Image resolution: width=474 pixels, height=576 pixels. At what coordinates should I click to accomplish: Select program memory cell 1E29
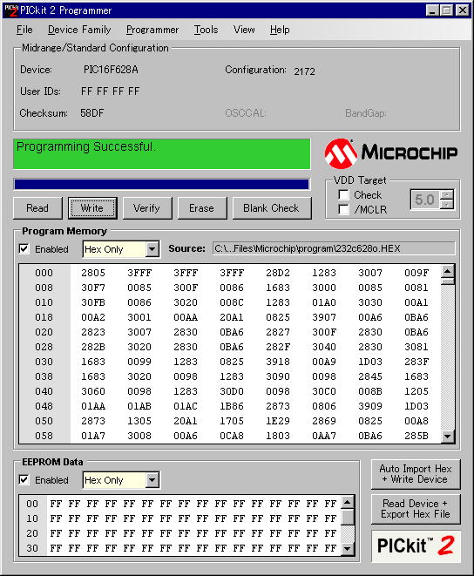tap(278, 421)
